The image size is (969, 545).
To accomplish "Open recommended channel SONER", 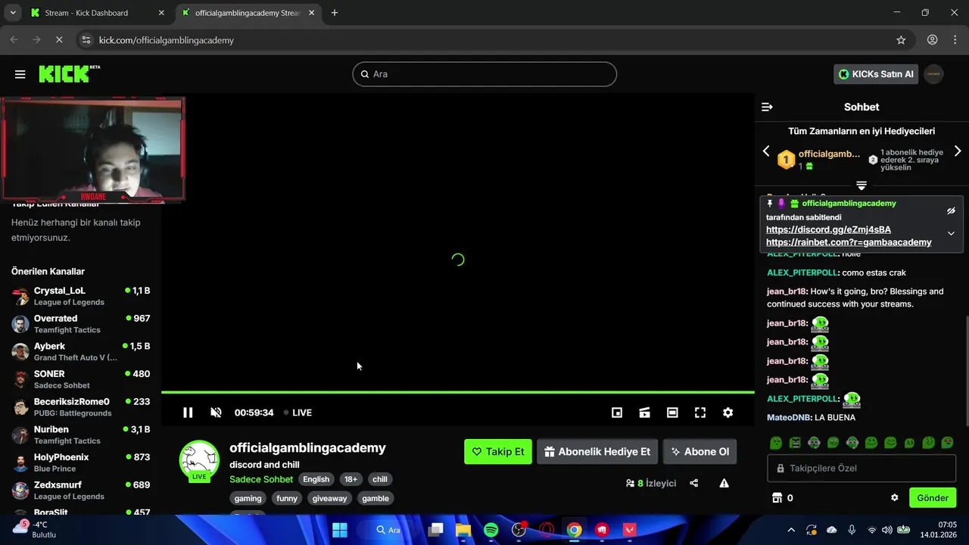I will point(80,379).
